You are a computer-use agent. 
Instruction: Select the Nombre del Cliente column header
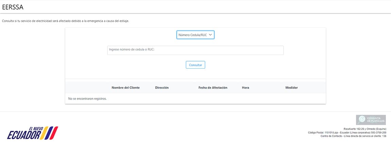[x=125, y=88]
